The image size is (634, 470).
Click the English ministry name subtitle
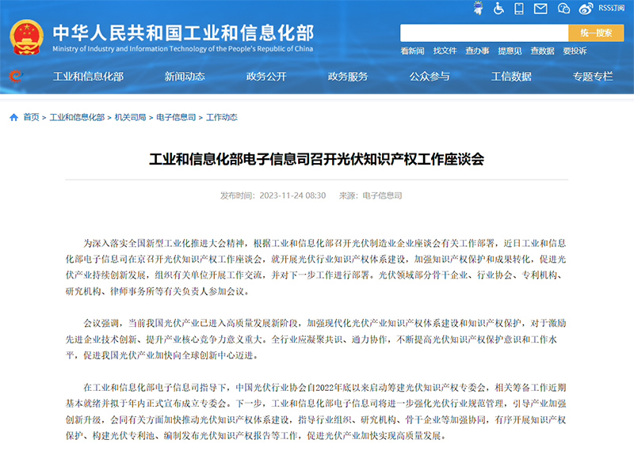coord(183,49)
